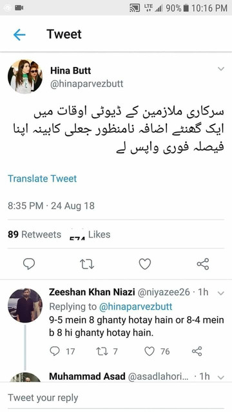232x412 pixels.
Task: Reply to Zeeshan Khan Niazi's comment
Action: click(x=55, y=351)
